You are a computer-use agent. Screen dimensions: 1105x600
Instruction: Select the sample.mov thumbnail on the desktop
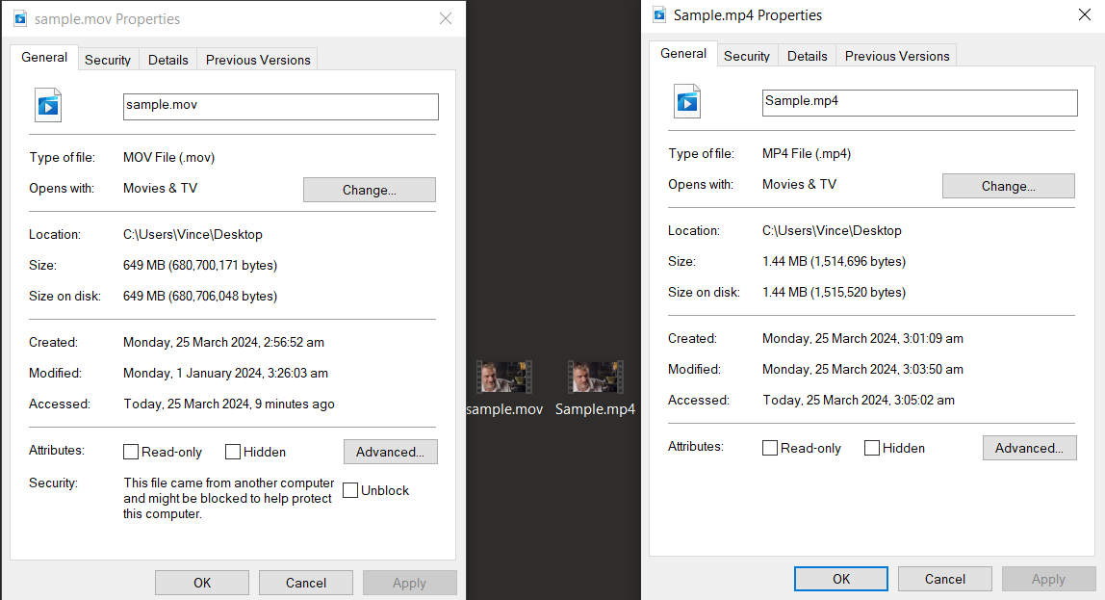[x=504, y=377]
